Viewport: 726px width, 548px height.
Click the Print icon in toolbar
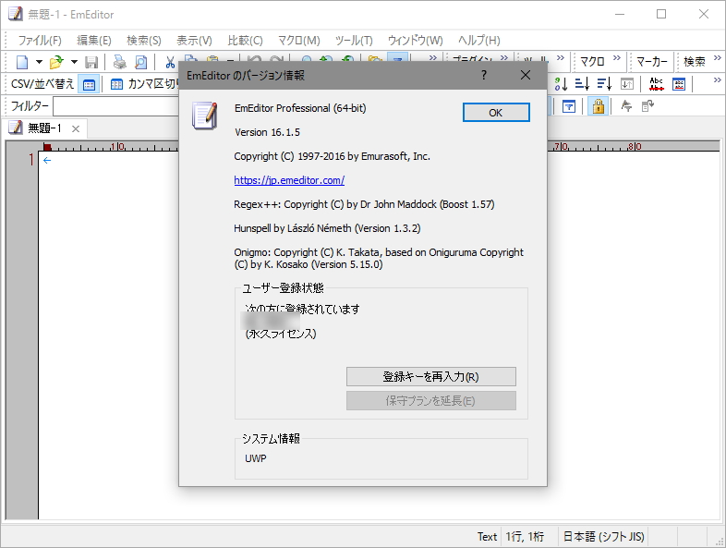(x=119, y=62)
